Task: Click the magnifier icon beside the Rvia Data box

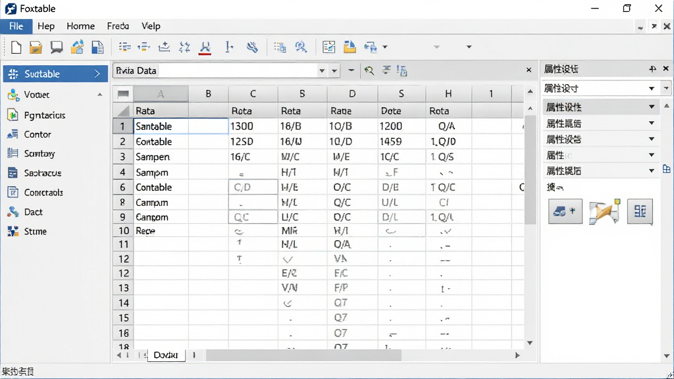Action: pyautogui.click(x=369, y=70)
